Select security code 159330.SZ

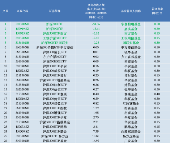point(23,131)
